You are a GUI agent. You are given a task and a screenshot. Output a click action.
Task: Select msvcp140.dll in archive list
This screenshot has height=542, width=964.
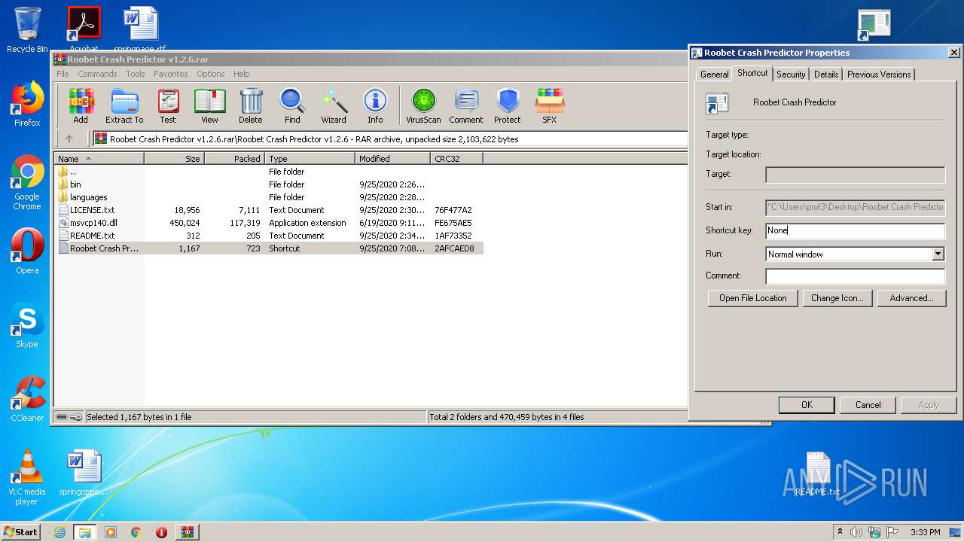pyautogui.click(x=268, y=223)
